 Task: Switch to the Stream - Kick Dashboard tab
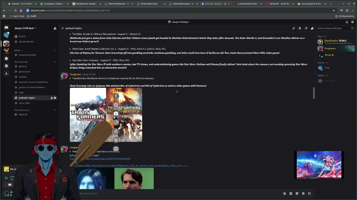tap(22, 4)
